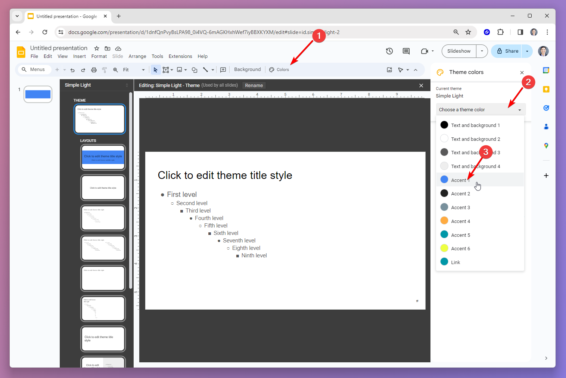Click the new slide plus icon
Screen dimensions: 566x378
[x=57, y=70]
